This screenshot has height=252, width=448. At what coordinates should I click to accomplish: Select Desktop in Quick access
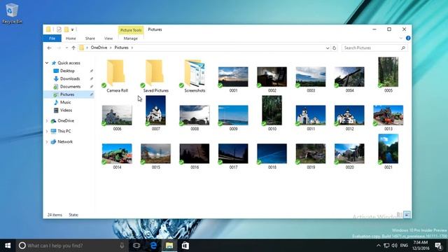[x=67, y=71]
